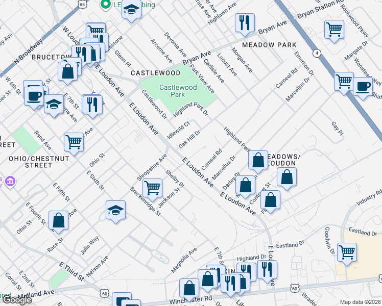
Task: Click the Emerson Dr label
Action: tap(303, 63)
